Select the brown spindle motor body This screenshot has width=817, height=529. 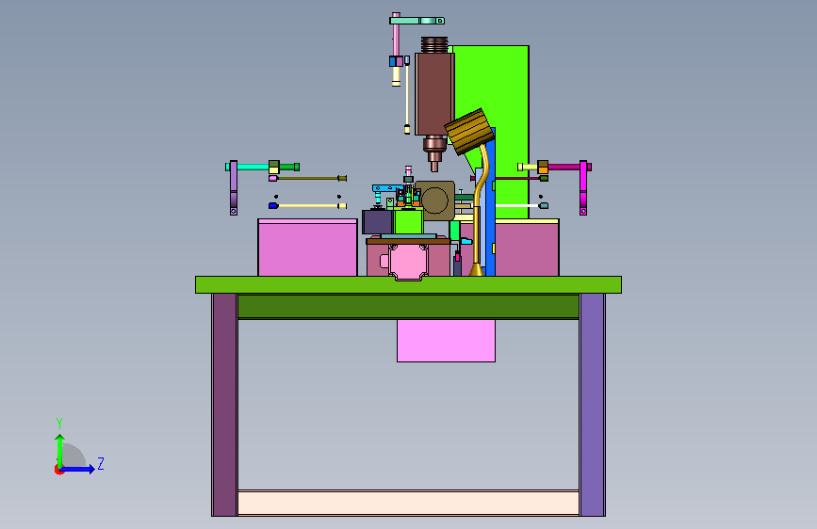[434, 94]
